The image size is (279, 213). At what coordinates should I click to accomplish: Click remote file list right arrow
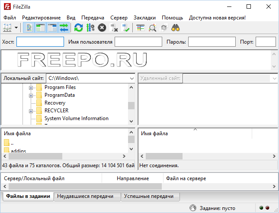pyautogui.click(x=274, y=156)
